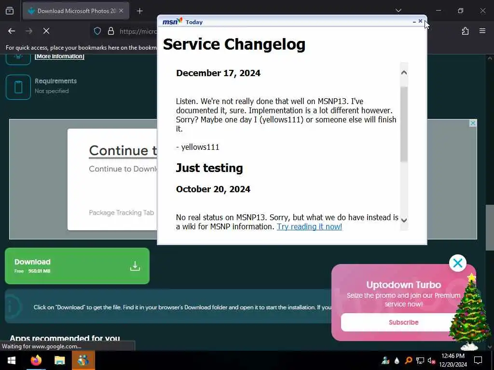The width and height of the screenshot is (494, 370).
Task: Click 'Package Tracking Tab' ad text
Action: [121, 212]
